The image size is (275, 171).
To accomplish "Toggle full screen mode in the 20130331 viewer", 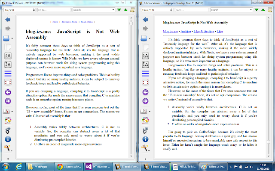I will tap(8, 82).
